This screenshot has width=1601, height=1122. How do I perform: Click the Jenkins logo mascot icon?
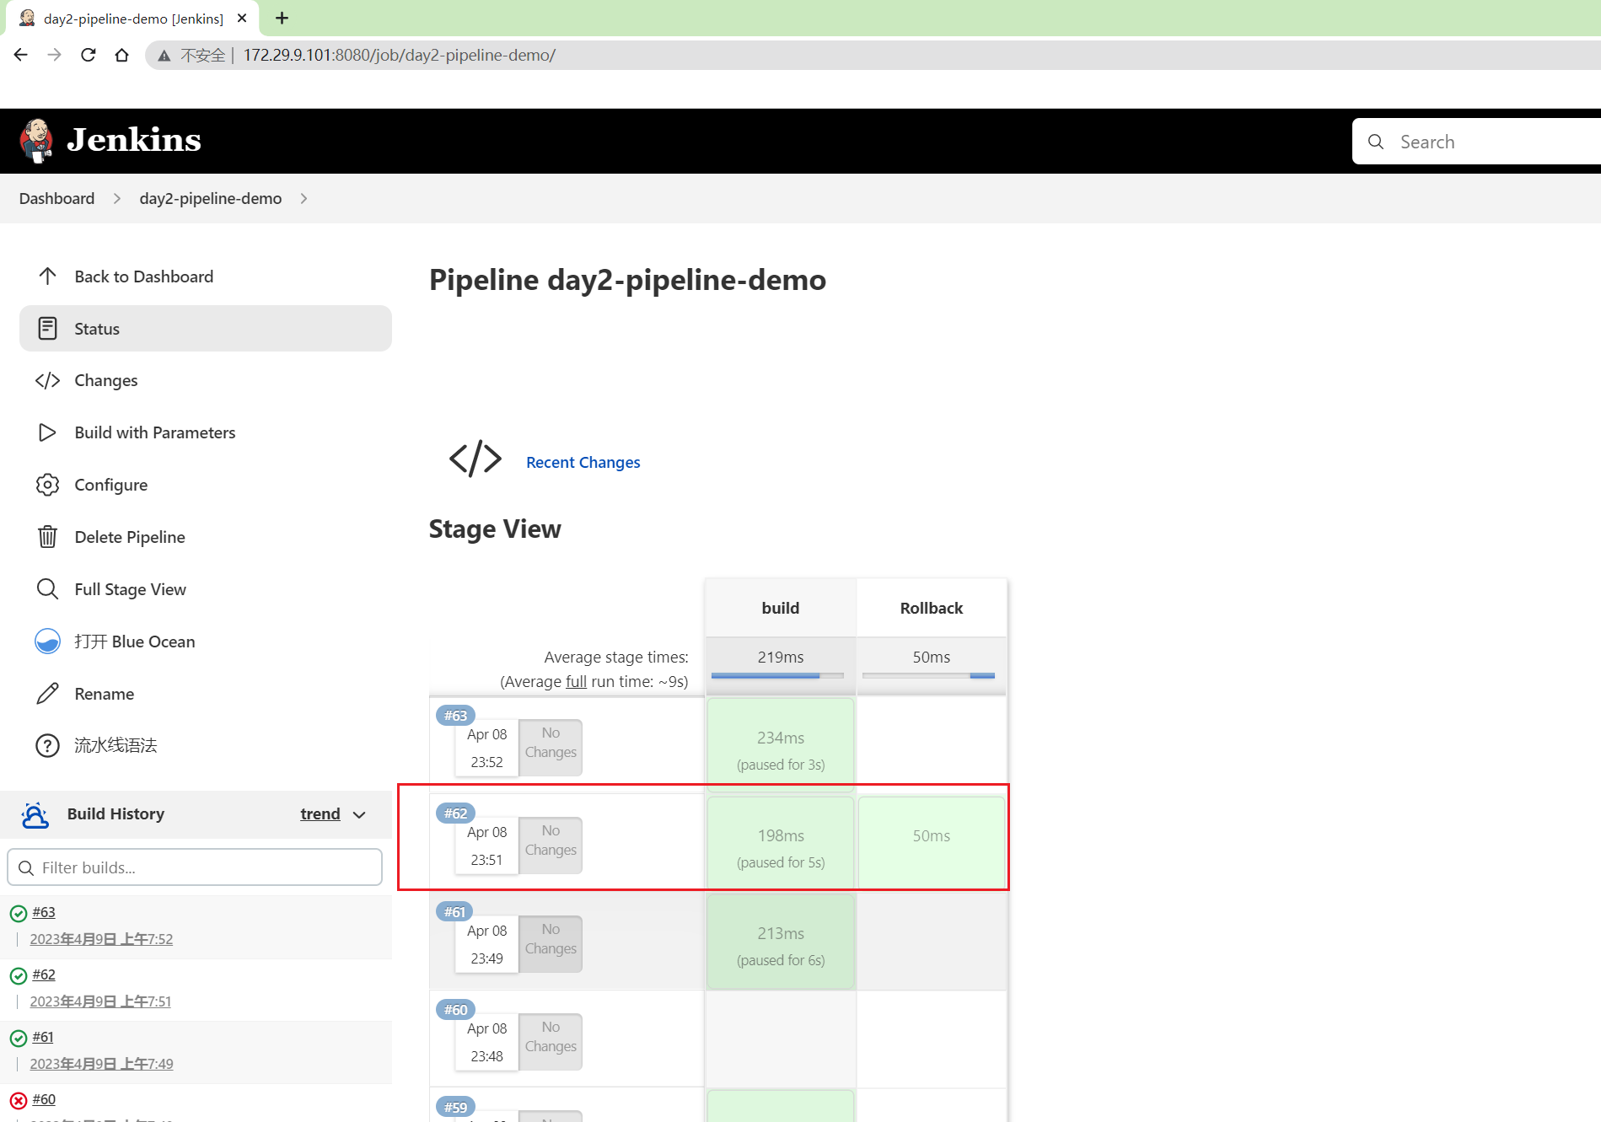click(36, 141)
